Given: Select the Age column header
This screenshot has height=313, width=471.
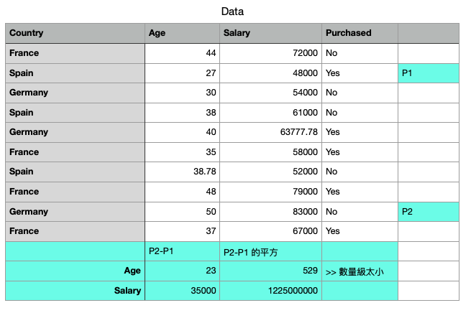Looking at the screenshot, I should pyautogui.click(x=183, y=33).
